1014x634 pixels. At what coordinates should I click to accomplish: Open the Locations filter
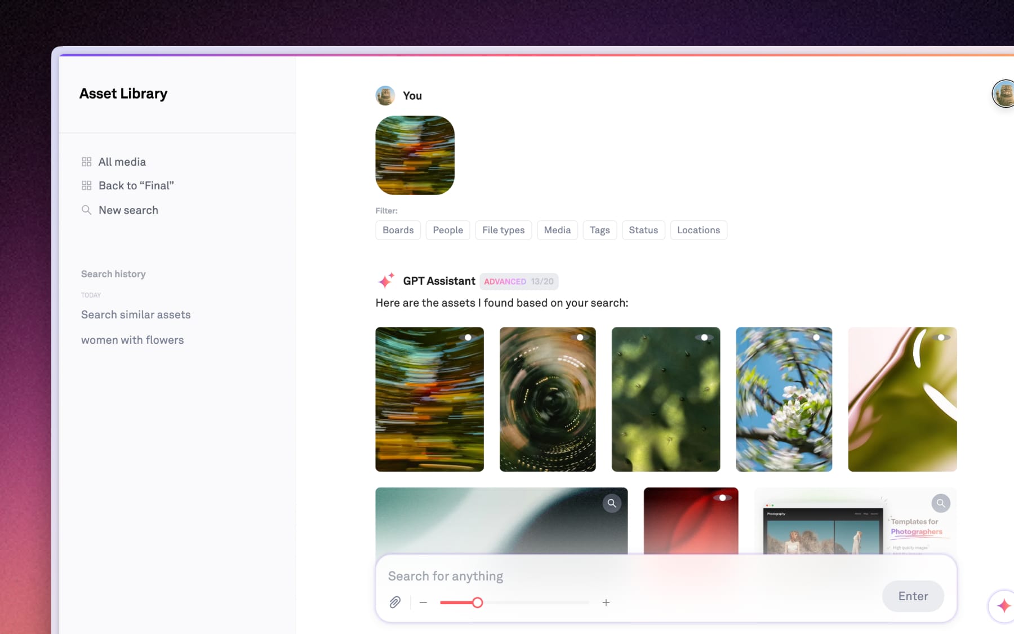[x=699, y=230]
